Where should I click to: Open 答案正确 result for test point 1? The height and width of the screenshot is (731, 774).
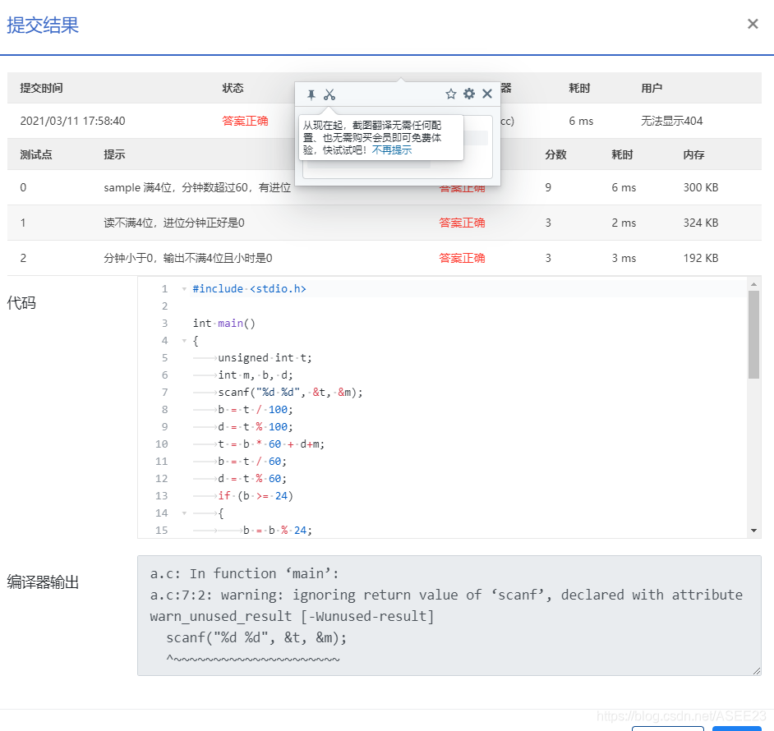click(x=463, y=223)
